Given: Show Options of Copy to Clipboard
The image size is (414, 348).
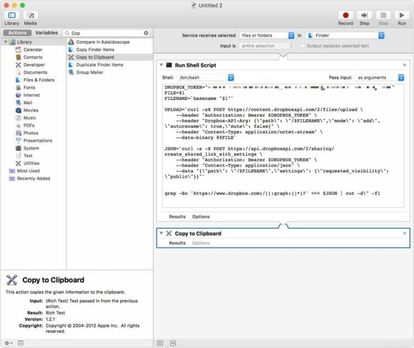Looking at the screenshot, I should point(201,243).
